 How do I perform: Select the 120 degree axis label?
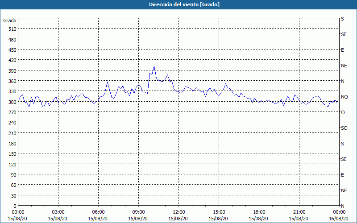click(12, 164)
